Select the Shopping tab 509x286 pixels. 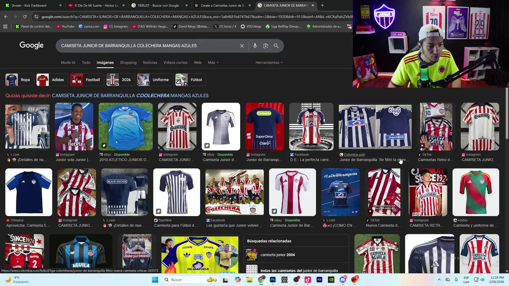(x=128, y=62)
